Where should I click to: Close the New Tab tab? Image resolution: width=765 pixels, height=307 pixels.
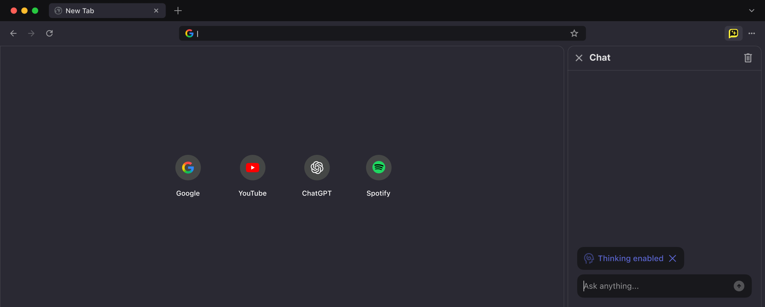(x=156, y=11)
